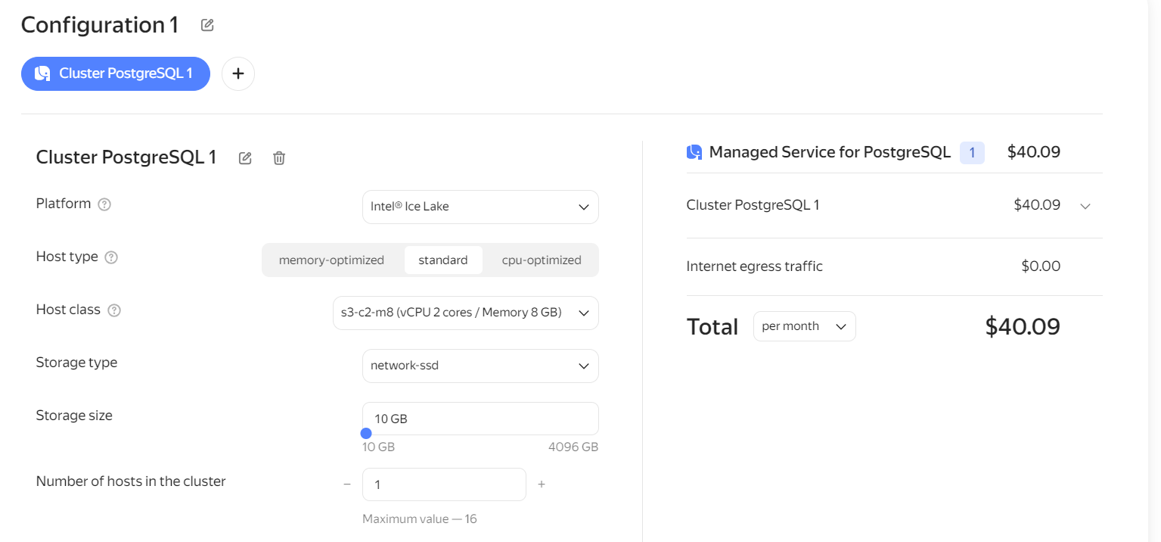
Task: Open the Host class s3-c2-m8 dropdown
Action: 465,313
